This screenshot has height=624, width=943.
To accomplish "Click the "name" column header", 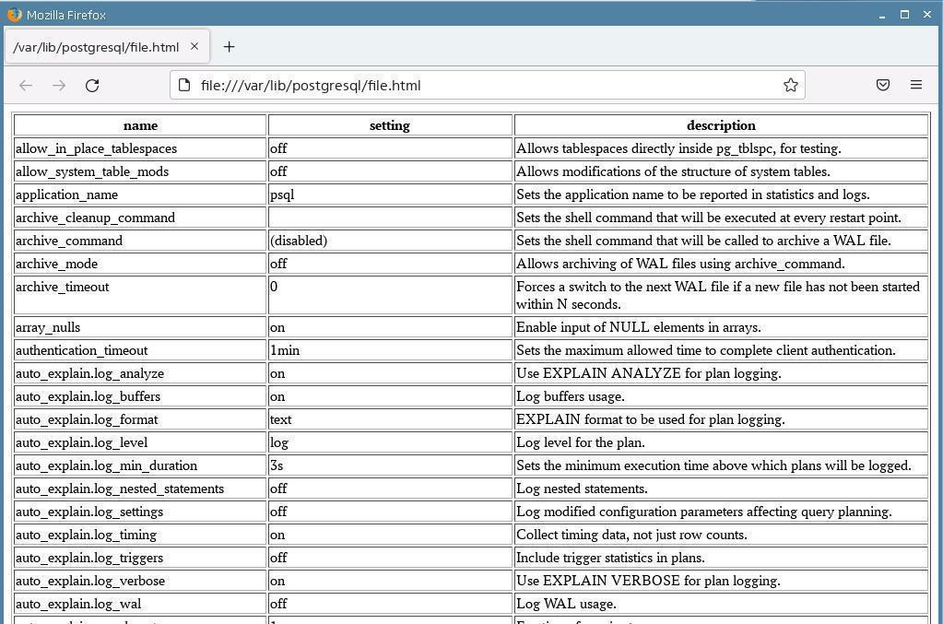I will coord(140,125).
